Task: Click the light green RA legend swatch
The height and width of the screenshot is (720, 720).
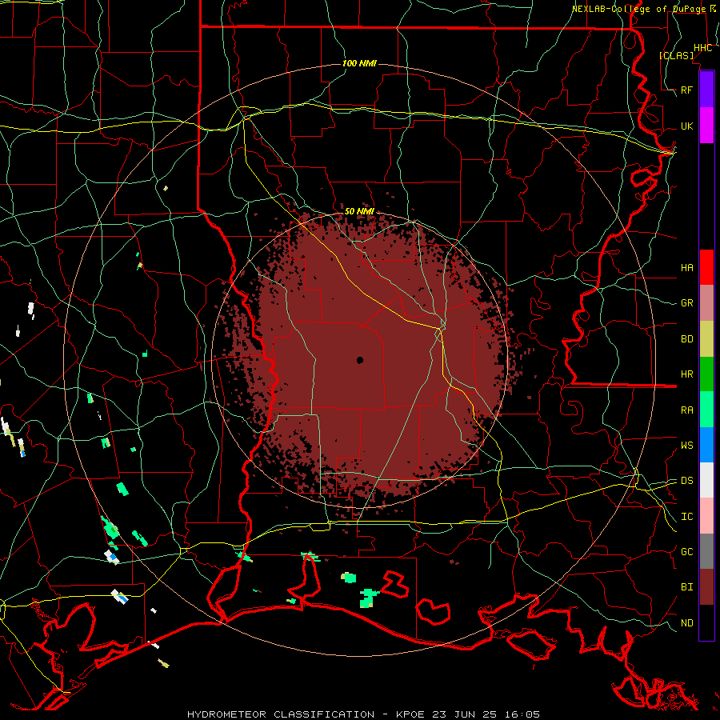Action: coord(706,410)
